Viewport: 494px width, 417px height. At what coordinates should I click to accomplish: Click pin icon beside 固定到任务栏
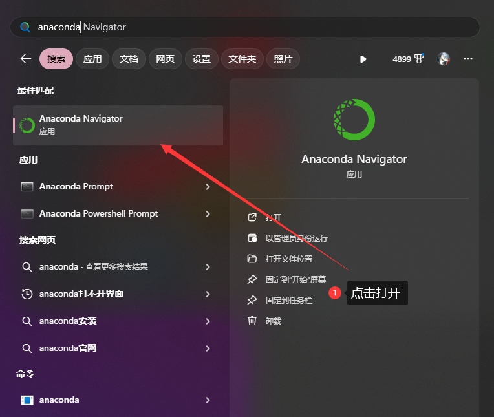coord(252,300)
